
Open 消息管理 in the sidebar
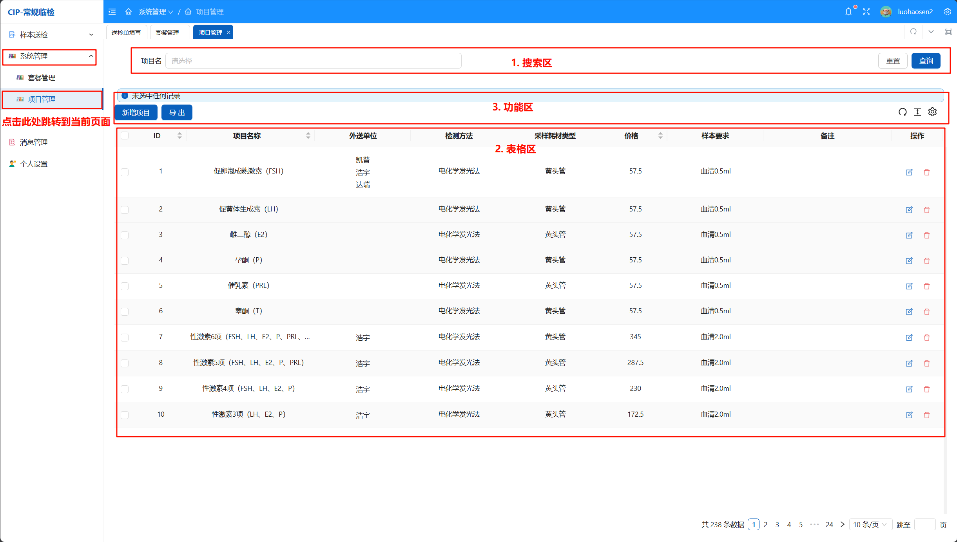pyautogui.click(x=34, y=143)
